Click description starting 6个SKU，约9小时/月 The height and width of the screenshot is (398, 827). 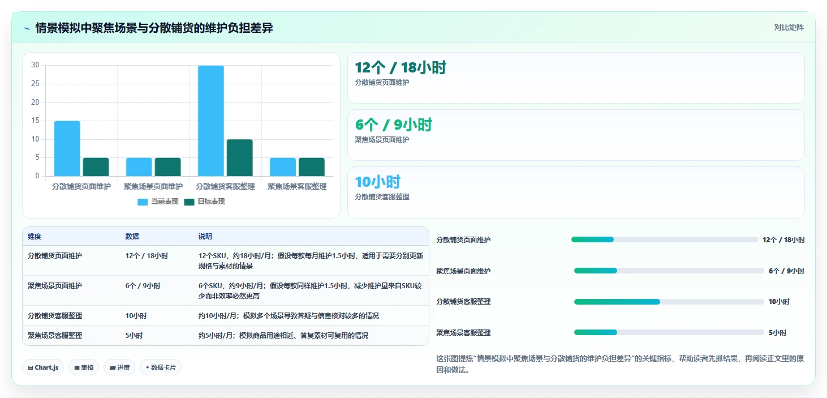(x=310, y=291)
